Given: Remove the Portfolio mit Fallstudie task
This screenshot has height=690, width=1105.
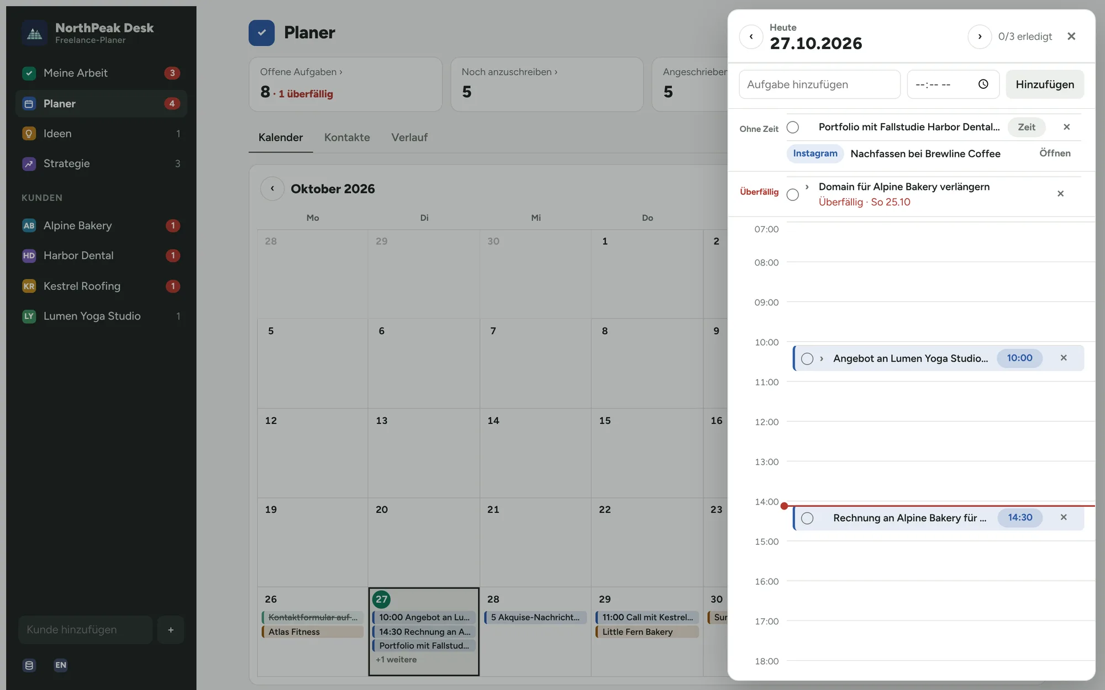Looking at the screenshot, I should [x=1067, y=127].
